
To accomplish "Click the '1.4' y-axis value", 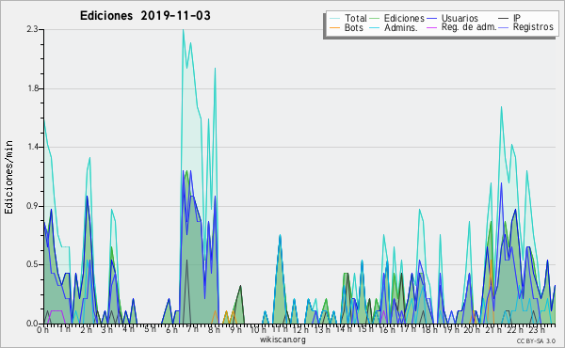I will coord(32,147).
